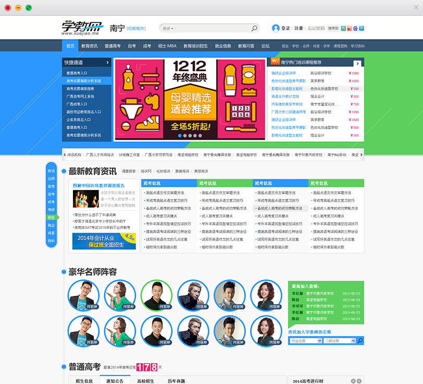This screenshot has height=384, width=423.
Task: Click the 注册 link in header
Action: point(298,28)
